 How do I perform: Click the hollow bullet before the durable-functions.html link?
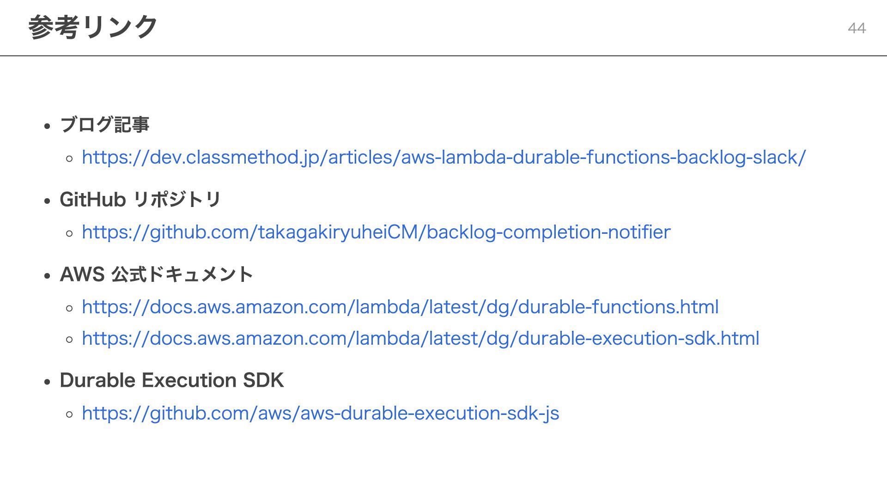point(69,309)
